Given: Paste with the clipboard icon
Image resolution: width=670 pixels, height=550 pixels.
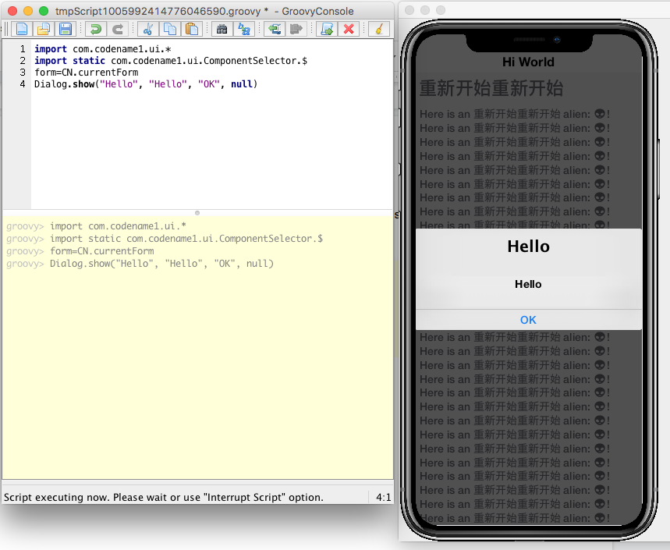Looking at the screenshot, I should click(191, 30).
